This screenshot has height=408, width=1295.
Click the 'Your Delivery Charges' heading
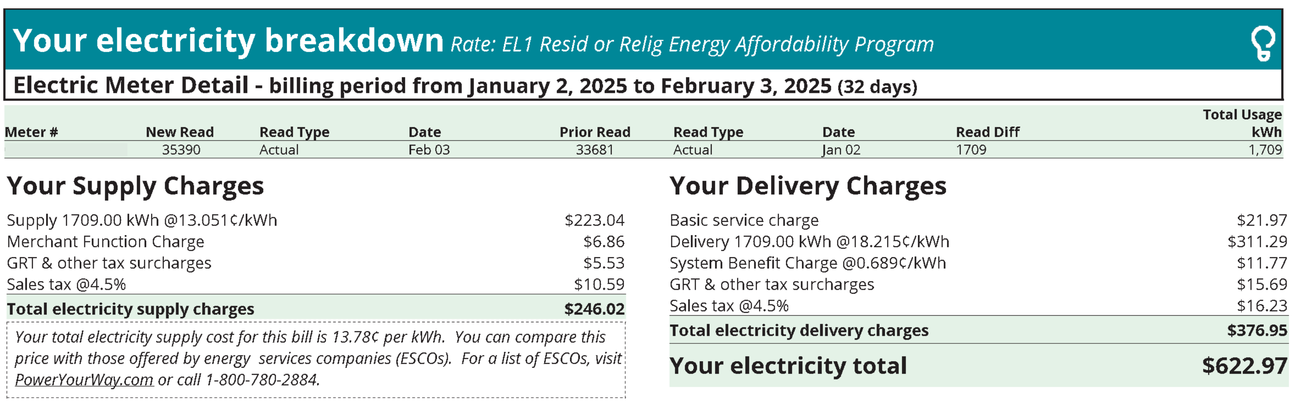[x=808, y=186]
